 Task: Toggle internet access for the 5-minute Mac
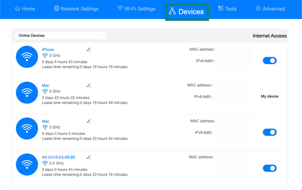pyautogui.click(x=270, y=132)
